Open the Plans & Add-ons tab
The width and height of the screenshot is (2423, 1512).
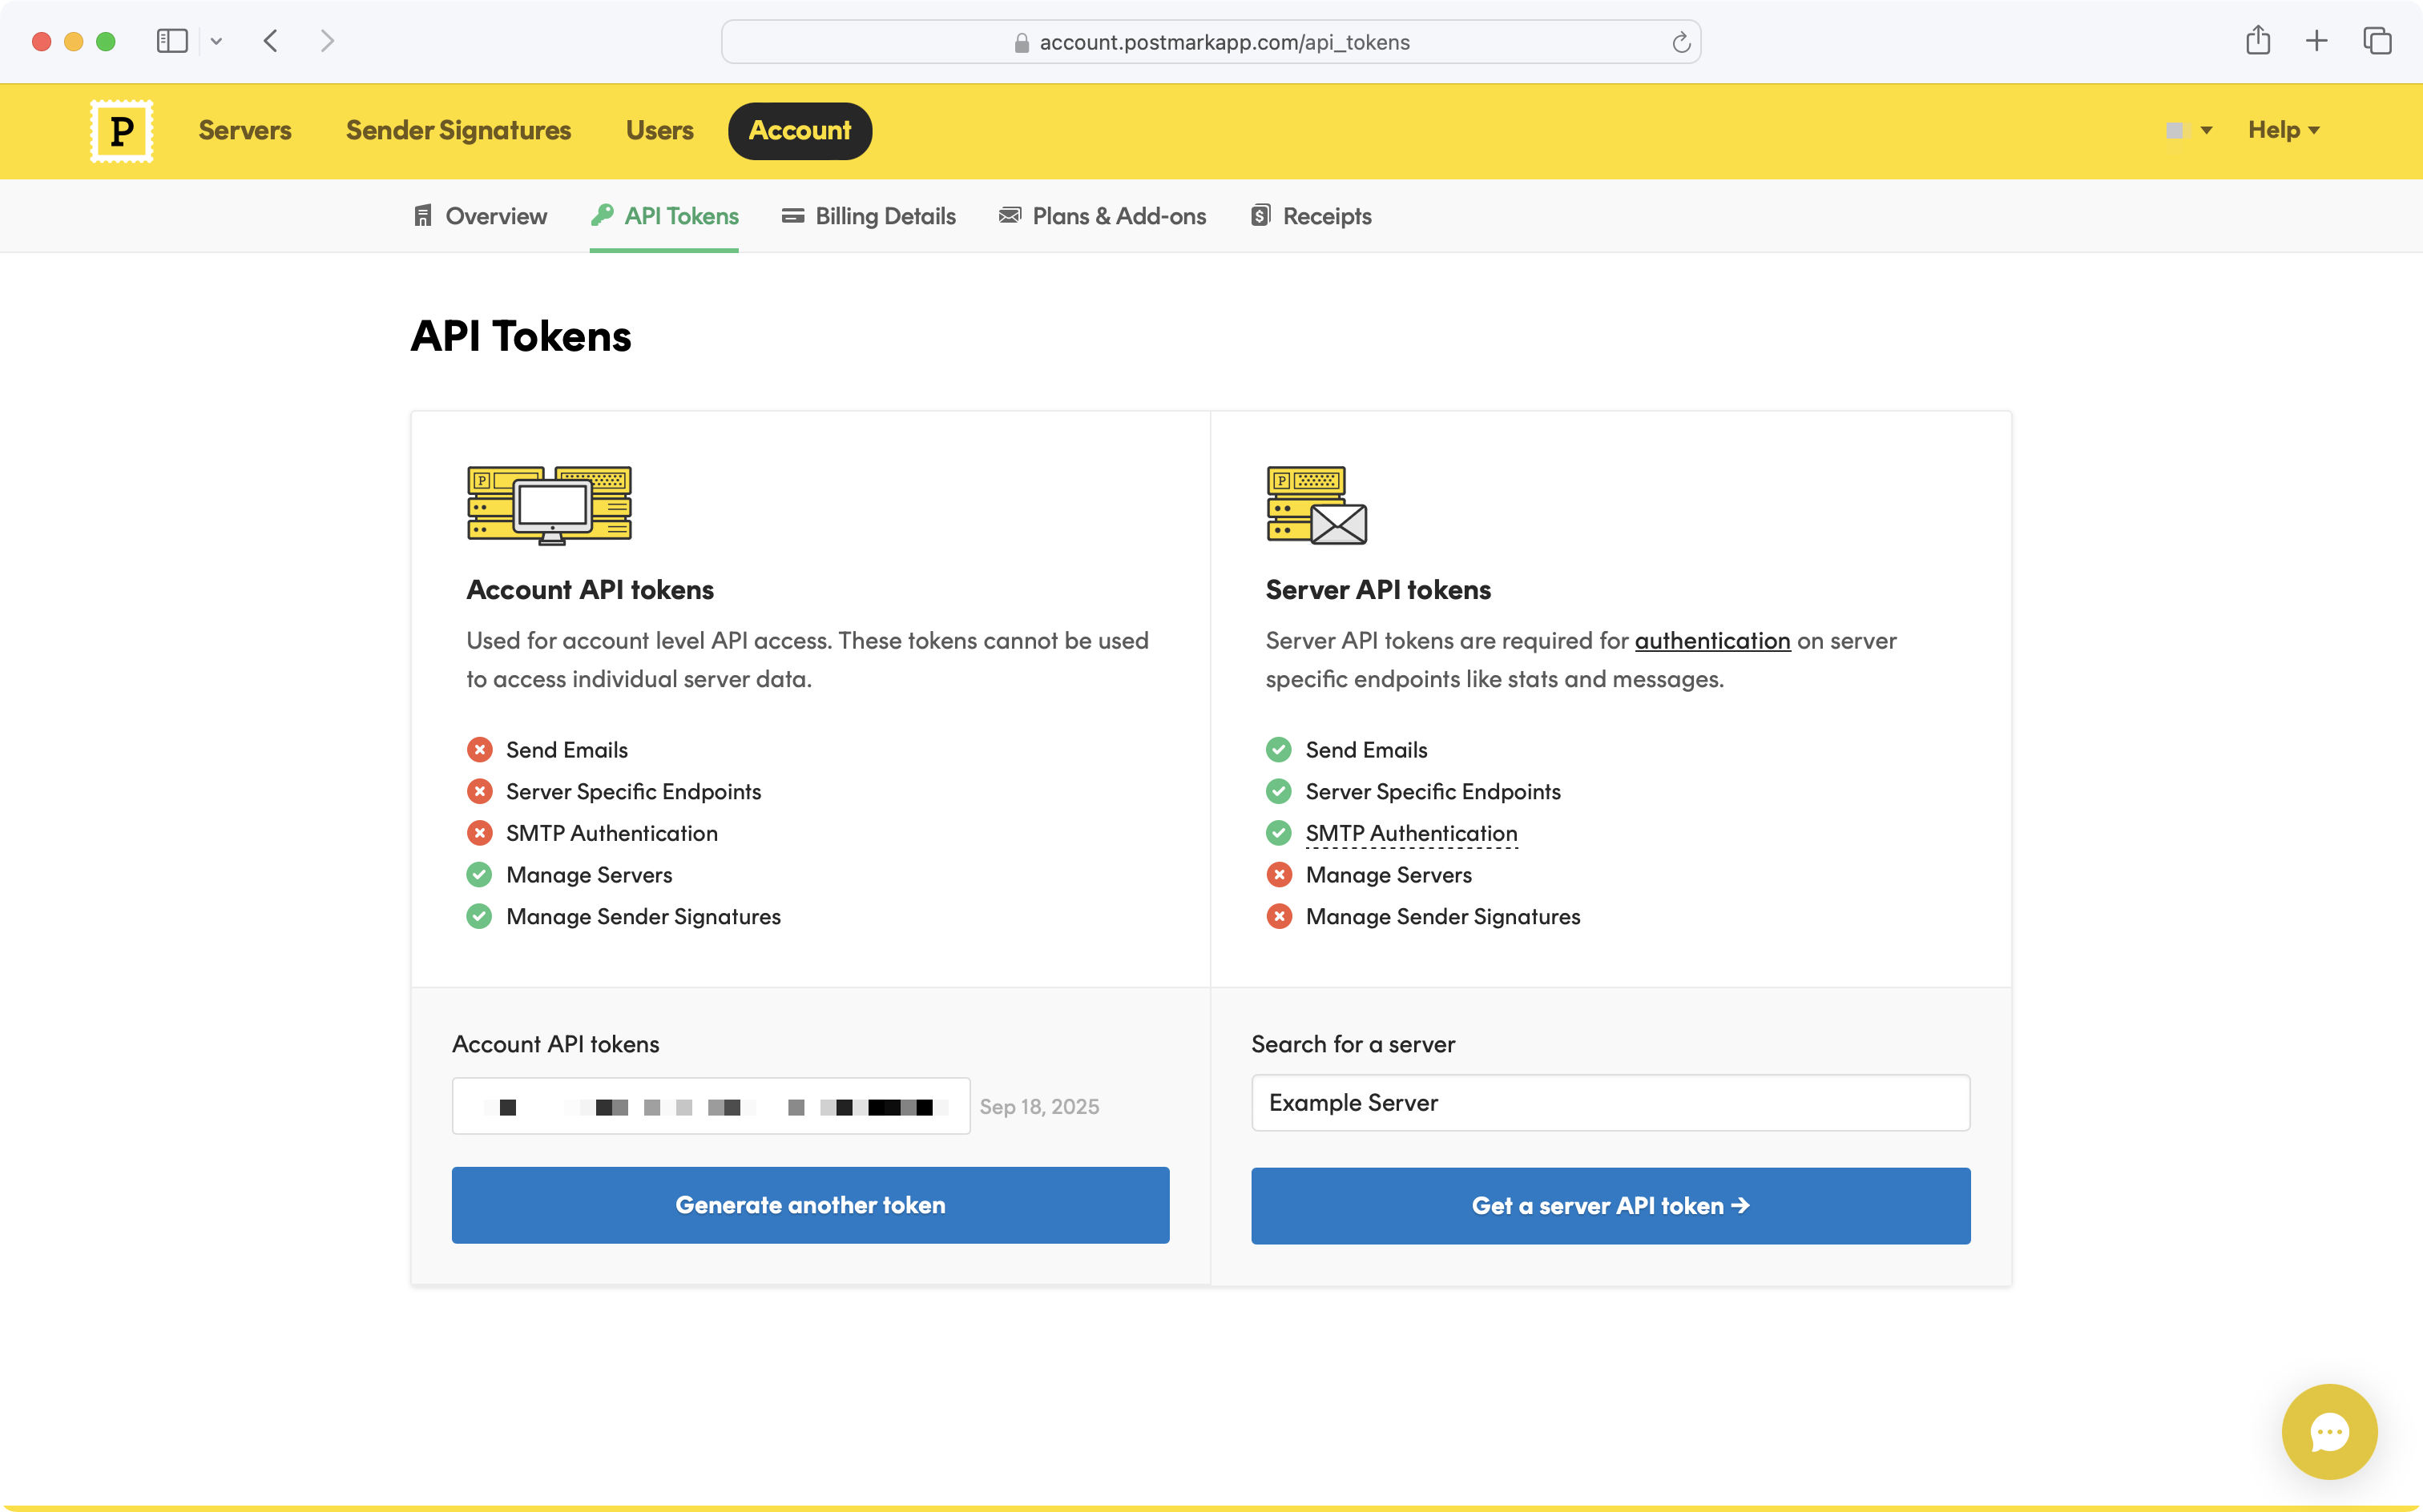coord(1103,216)
